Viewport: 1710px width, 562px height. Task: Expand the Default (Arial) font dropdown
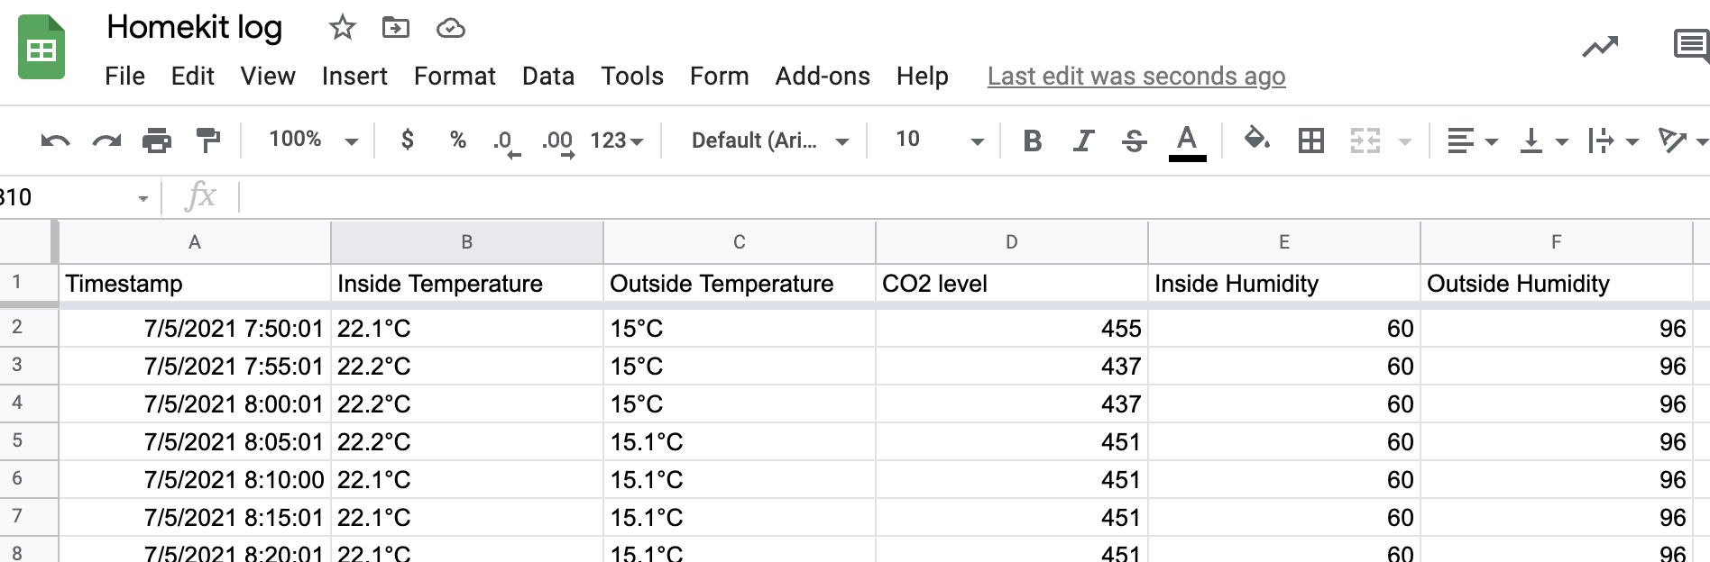(769, 140)
